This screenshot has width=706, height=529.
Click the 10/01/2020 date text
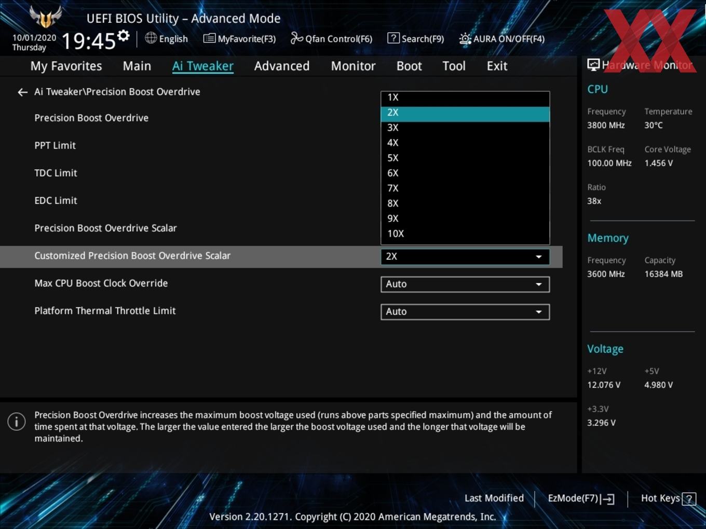(34, 38)
